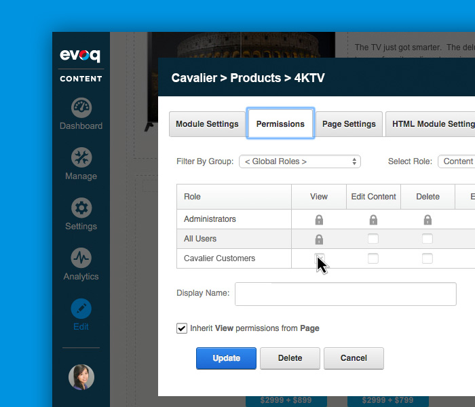Image resolution: width=475 pixels, height=407 pixels.
Task: Click the Dashboard label in sidebar
Action: point(81,125)
